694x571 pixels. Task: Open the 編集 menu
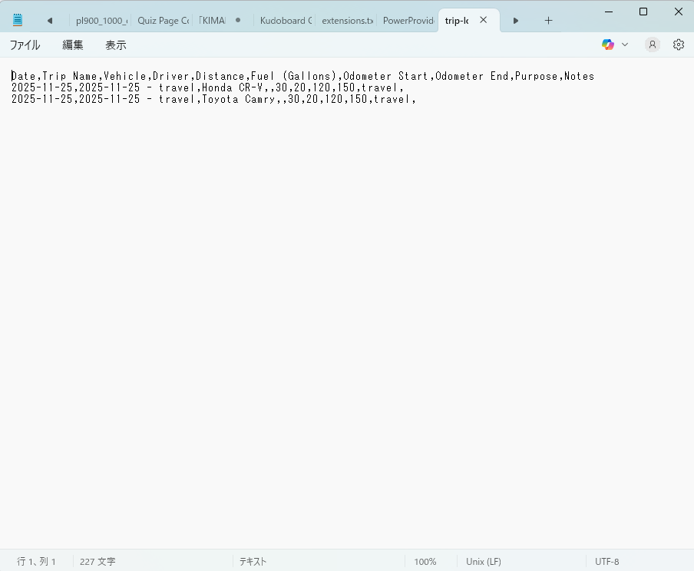tap(72, 45)
